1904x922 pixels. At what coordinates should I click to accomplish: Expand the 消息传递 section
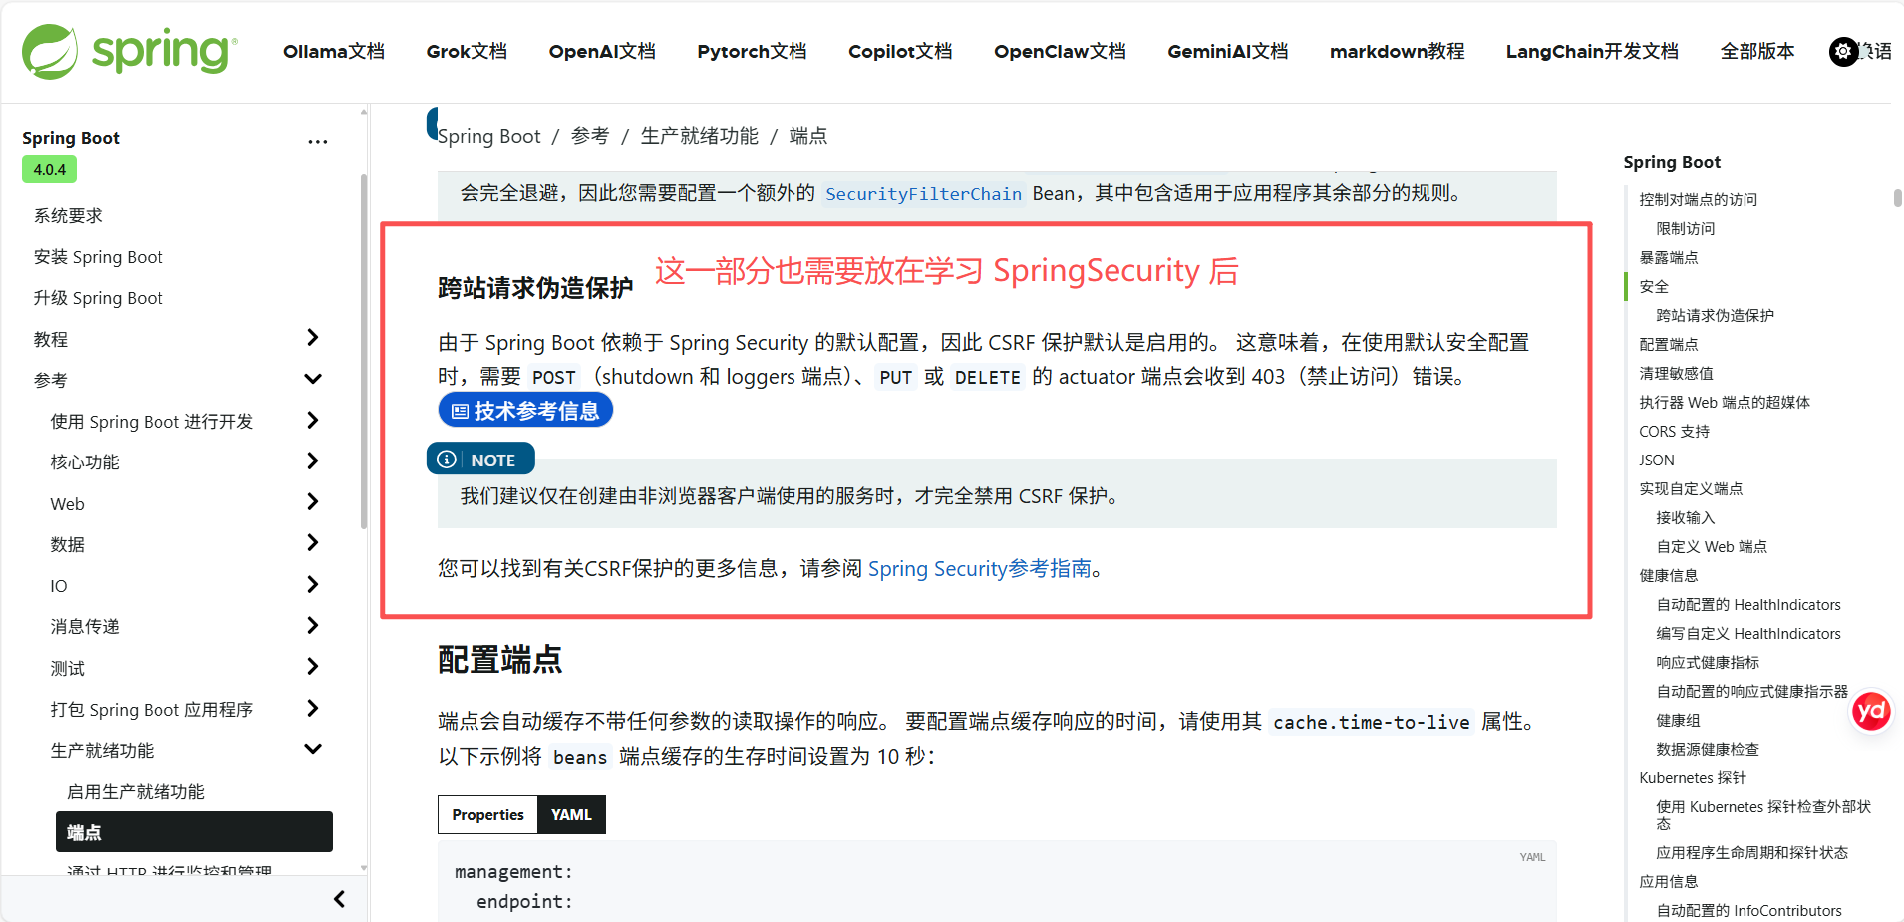[313, 625]
